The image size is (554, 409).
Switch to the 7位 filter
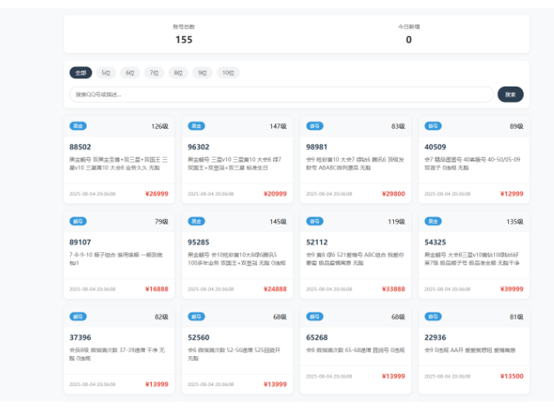154,73
